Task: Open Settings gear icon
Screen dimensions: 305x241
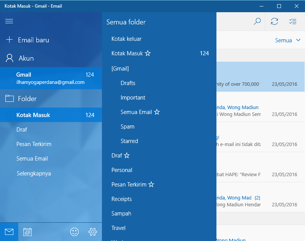Action: click(93, 232)
